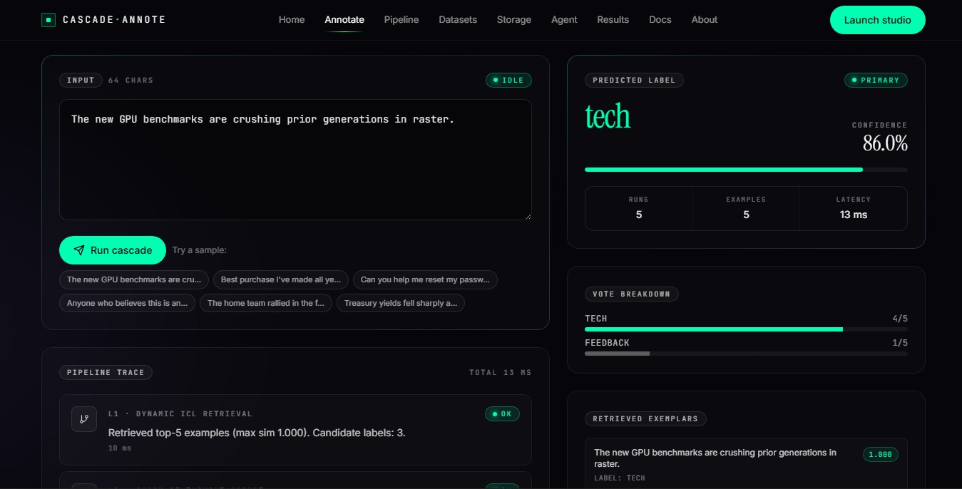Click the 1.000 similarity score badge
Viewport: 962px width, 489px height.
(881, 455)
